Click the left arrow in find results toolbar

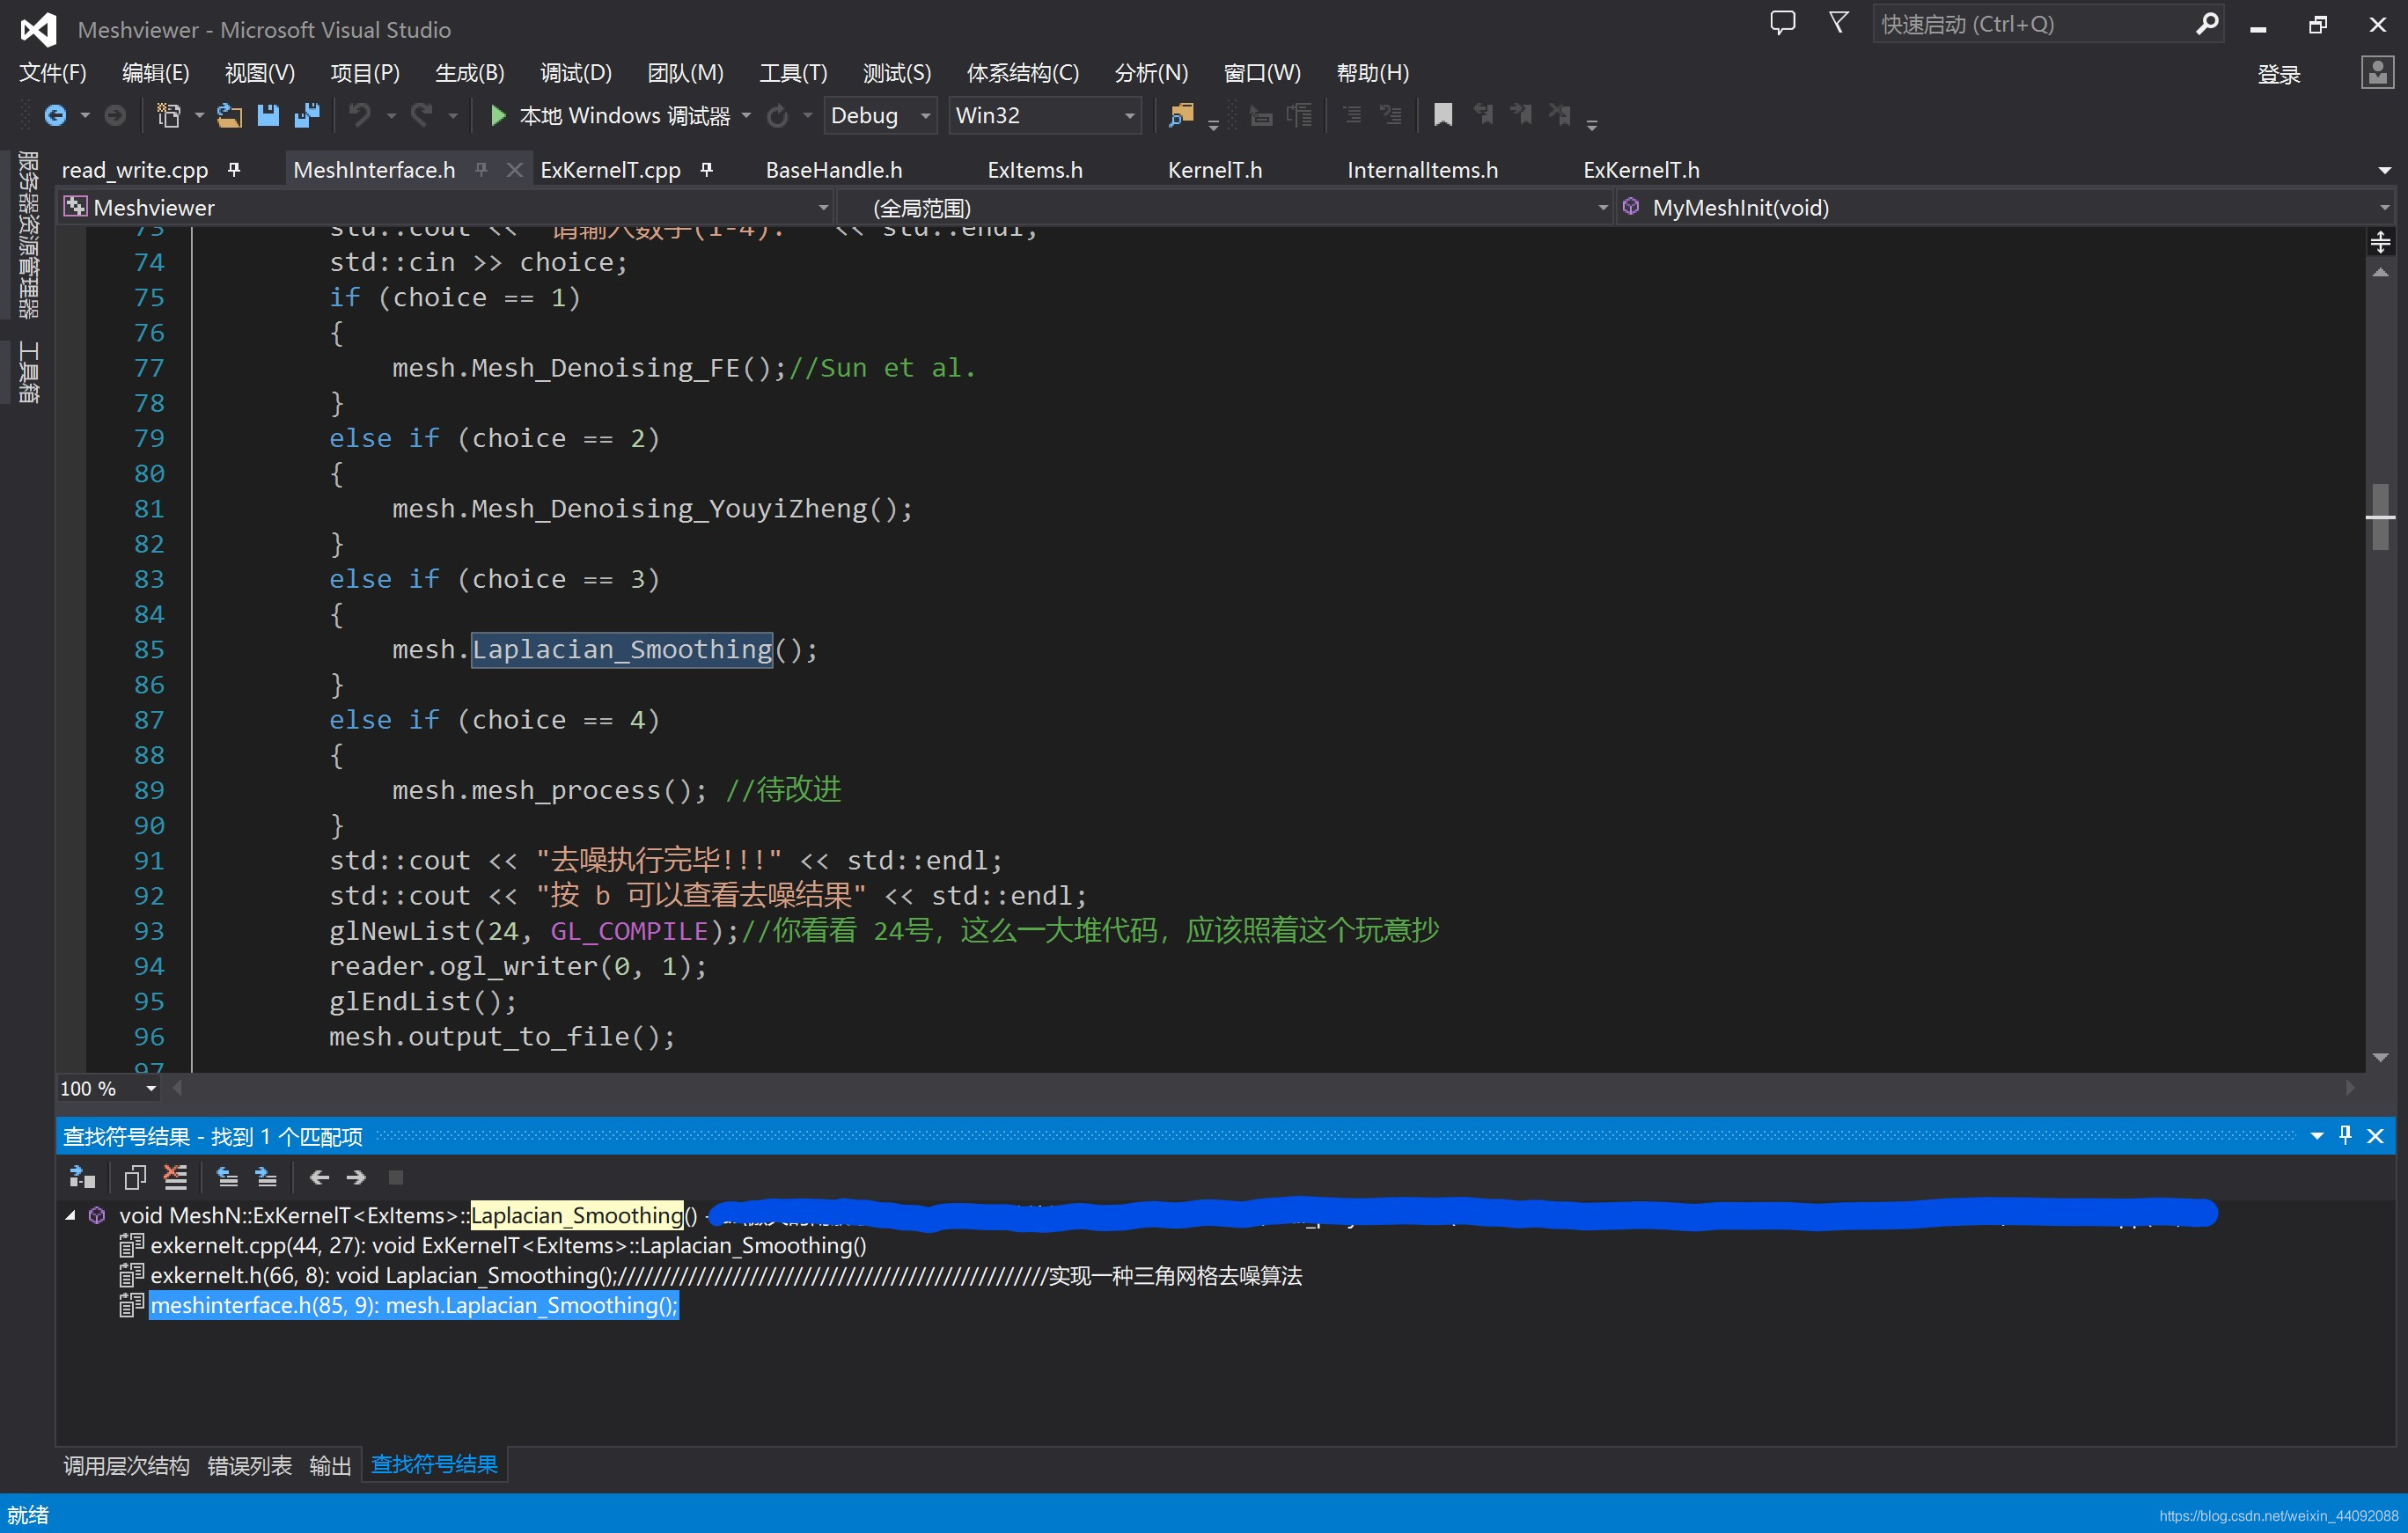point(319,1177)
